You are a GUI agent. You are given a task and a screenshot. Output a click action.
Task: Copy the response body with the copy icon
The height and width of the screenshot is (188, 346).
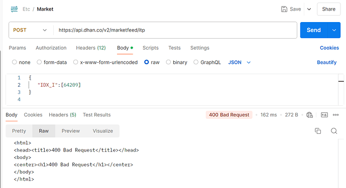click(x=318, y=131)
